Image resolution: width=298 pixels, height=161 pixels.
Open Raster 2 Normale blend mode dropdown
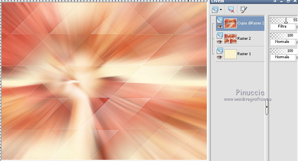283,42
